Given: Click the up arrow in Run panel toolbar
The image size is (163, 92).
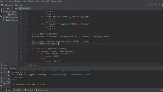Looking at the screenshot, I should (x=8, y=72).
